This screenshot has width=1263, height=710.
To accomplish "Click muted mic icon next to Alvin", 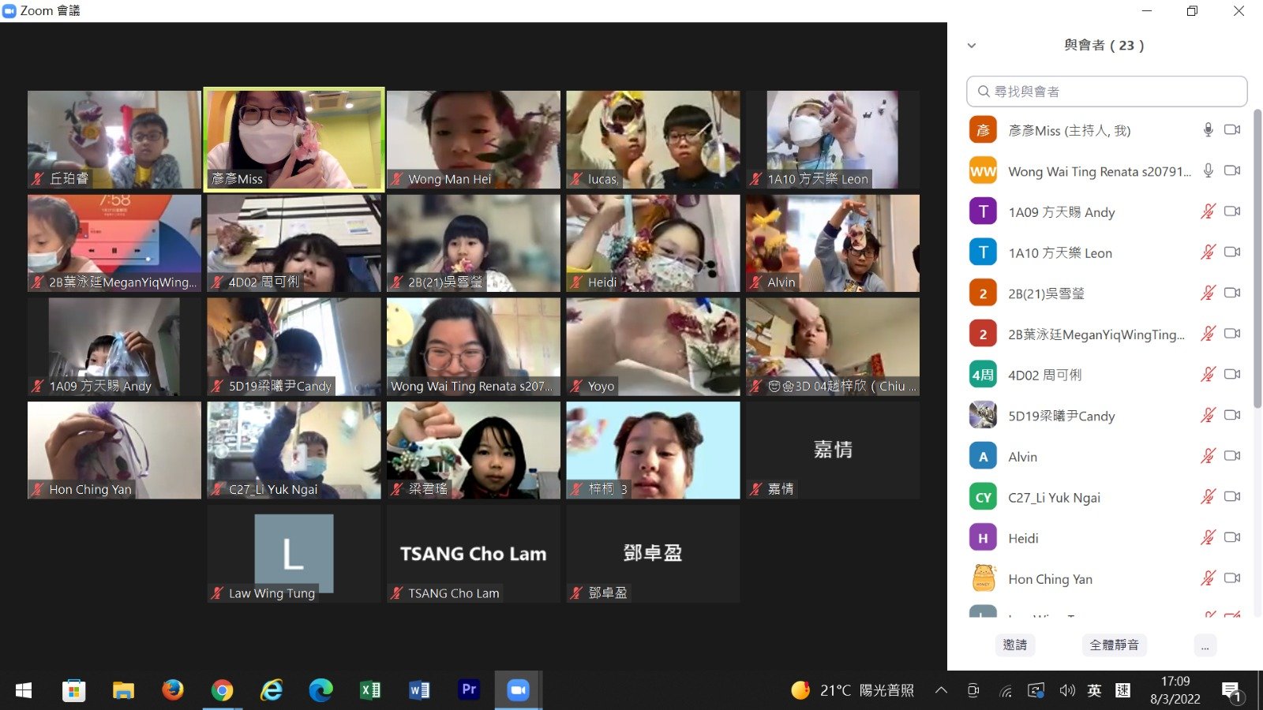I will click(1208, 456).
